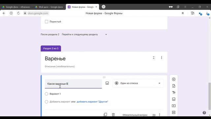Viewport: 211px width, 119px height.
Task: Click the vertical page scrollbar thumb
Action: point(210,96)
